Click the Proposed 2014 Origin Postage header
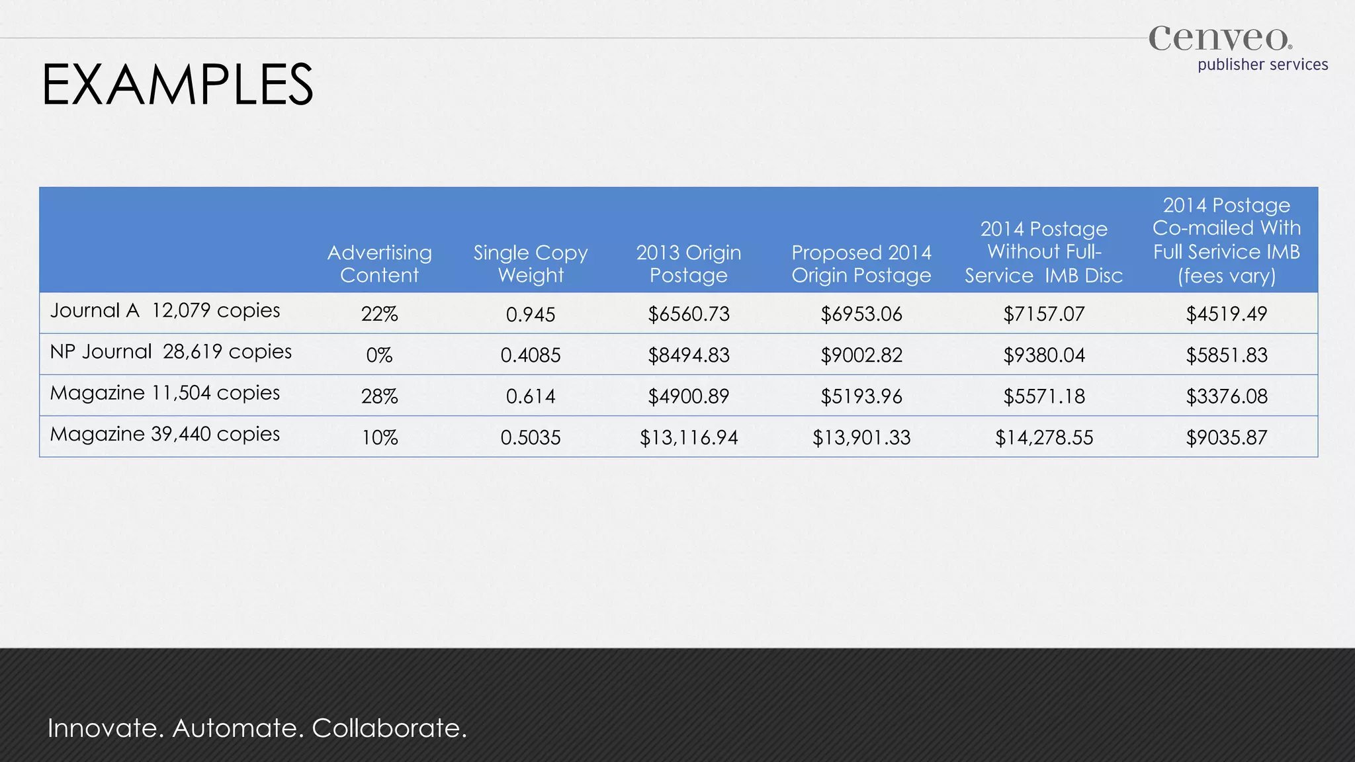 (861, 263)
